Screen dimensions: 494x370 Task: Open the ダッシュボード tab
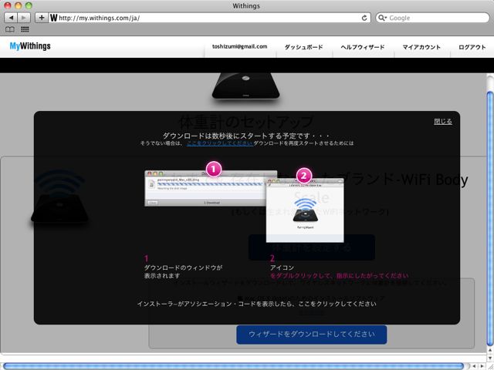coord(303,47)
